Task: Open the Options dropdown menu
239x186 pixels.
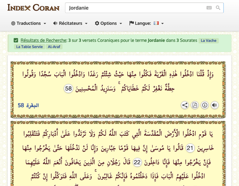Action: (x=108, y=23)
